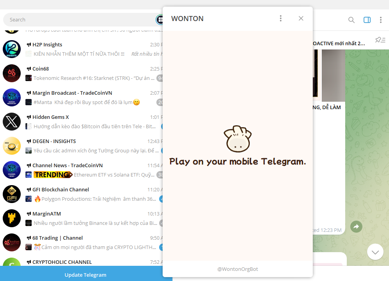Image resolution: width=389 pixels, height=281 pixels.
Task: Open the GFI Blockchain Channel
Action: (81, 194)
